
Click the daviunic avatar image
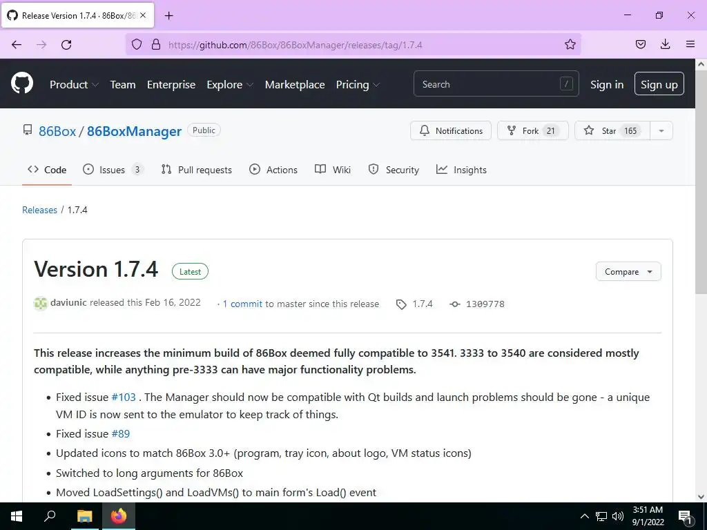(x=41, y=304)
